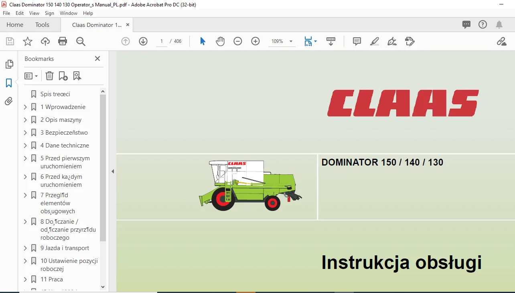Jump to the 'Spis treœci' bookmark
Screen dimensions: 515x293
click(x=55, y=94)
